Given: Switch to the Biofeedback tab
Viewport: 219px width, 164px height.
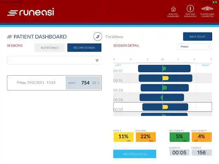Looking at the screenshot, I should coord(50,48).
